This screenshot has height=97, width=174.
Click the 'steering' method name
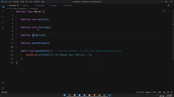pyautogui.click(x=43, y=27)
